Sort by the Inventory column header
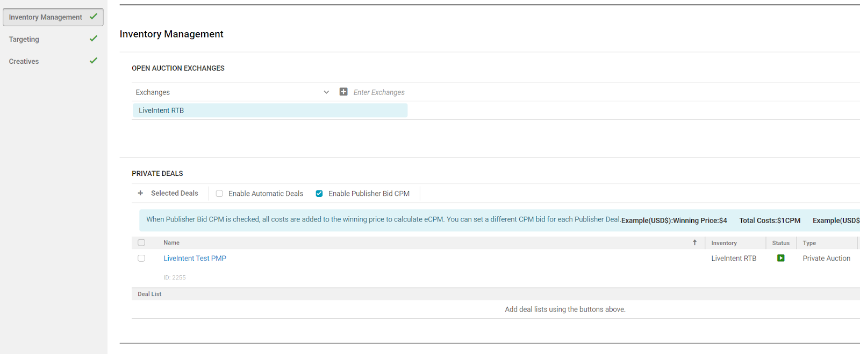Screen dimensions: 860x354 (x=723, y=243)
